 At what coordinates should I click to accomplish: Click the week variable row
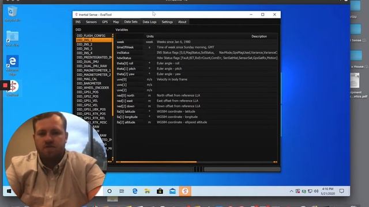pyautogui.click(x=197, y=42)
